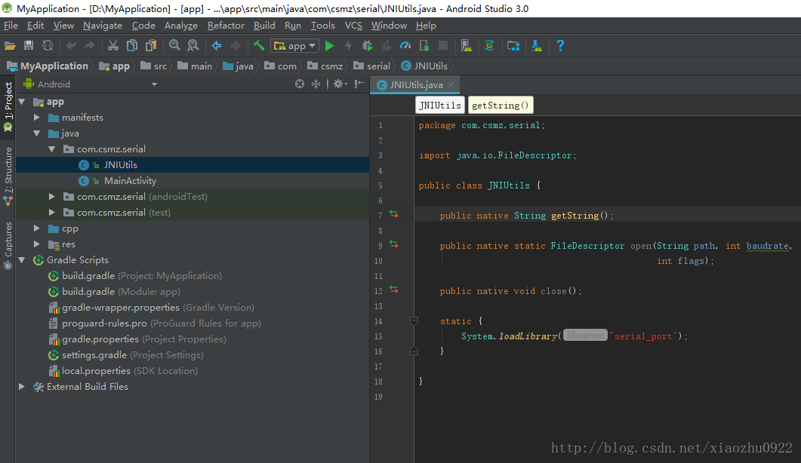Click the getString() editor breadcrumb
The height and width of the screenshot is (463, 801).
pos(501,105)
